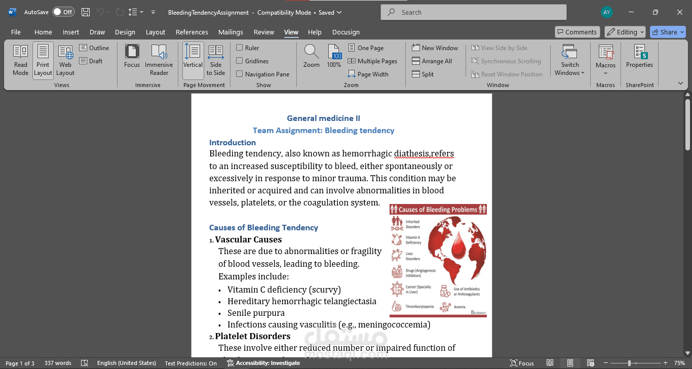Click Text Predictions: On in status bar
692x369 pixels.
pos(191,363)
